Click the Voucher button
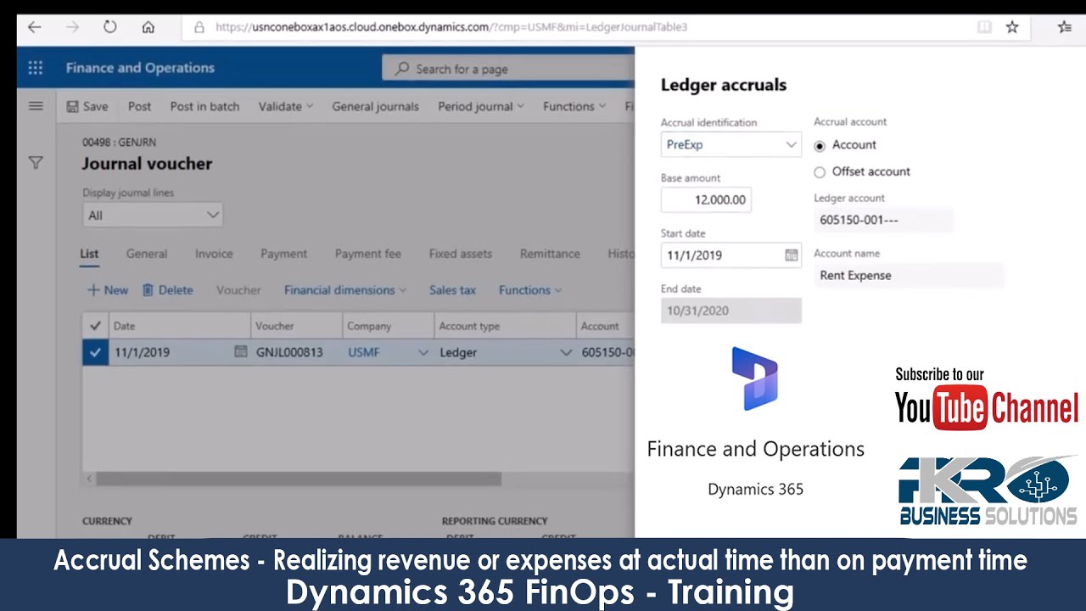 [x=238, y=290]
